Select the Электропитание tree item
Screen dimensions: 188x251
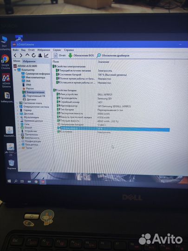coord(33,92)
